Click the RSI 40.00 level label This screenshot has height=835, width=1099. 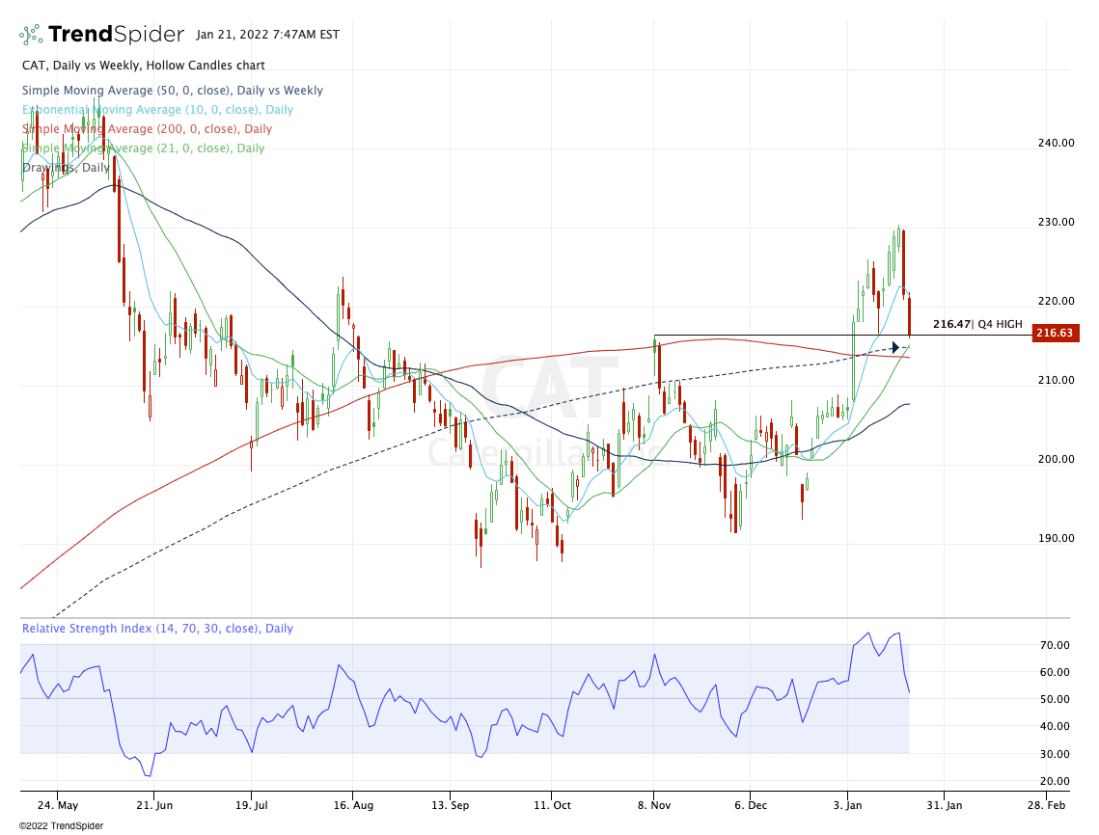click(x=1055, y=726)
